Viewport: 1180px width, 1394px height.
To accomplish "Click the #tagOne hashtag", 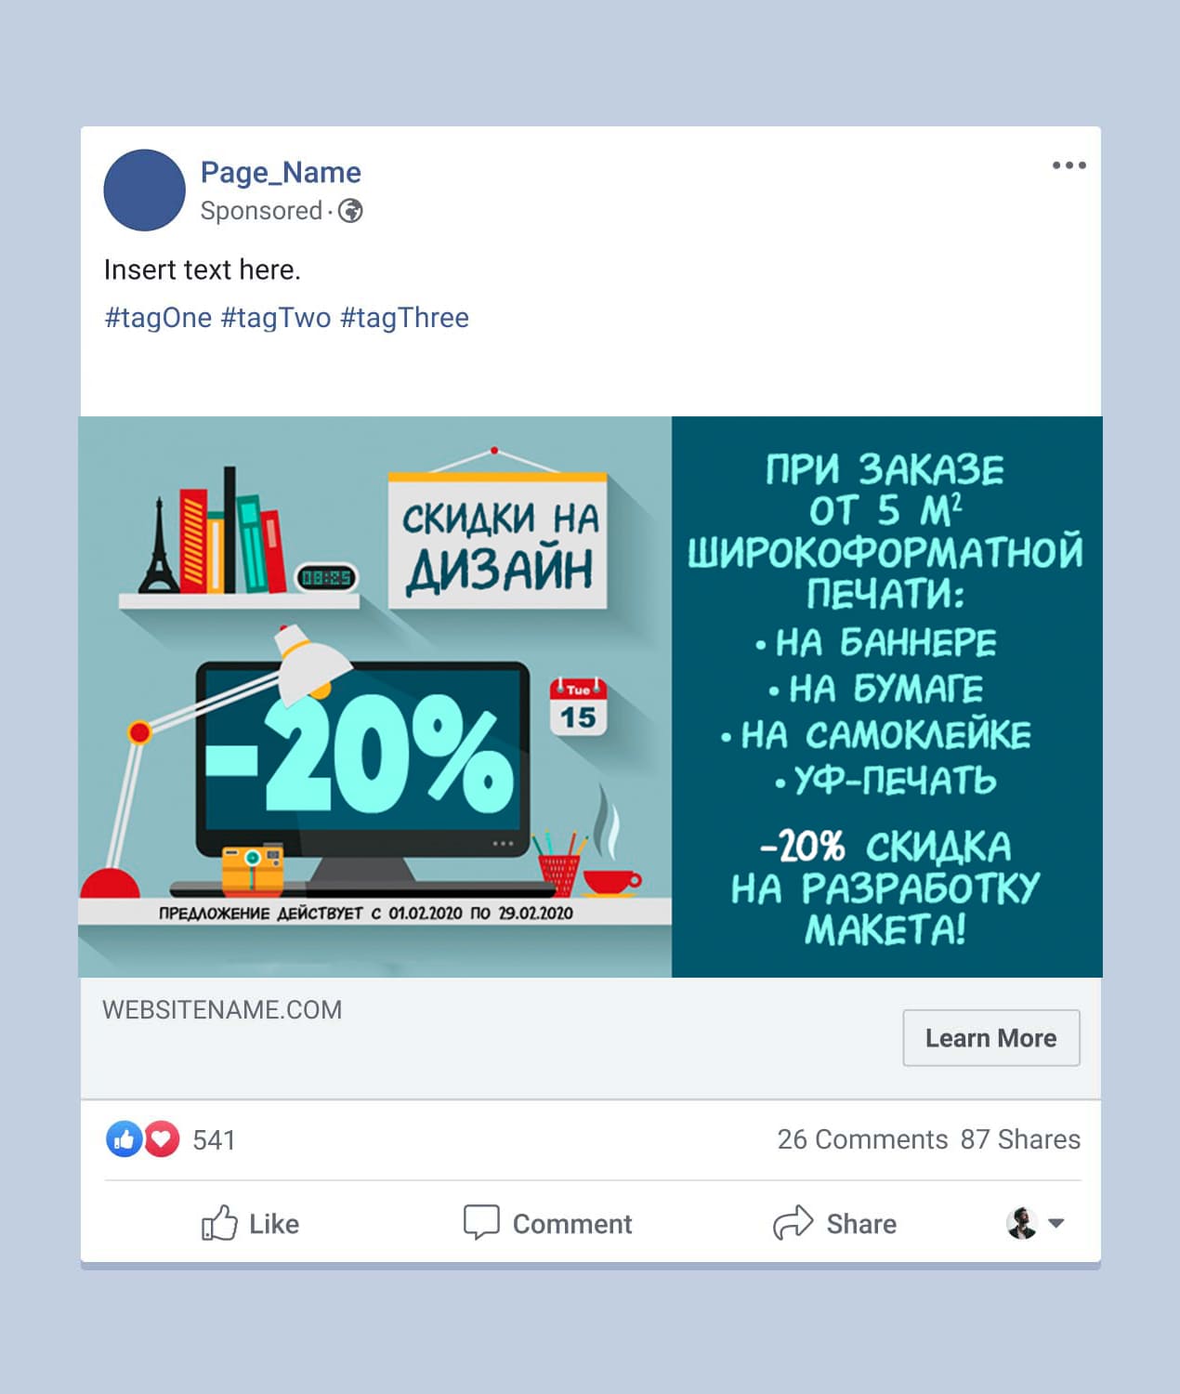I will [158, 318].
